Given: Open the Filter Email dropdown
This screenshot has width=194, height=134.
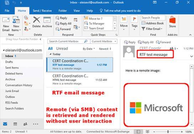Looking at the screenshot, I should click(x=152, y=29).
